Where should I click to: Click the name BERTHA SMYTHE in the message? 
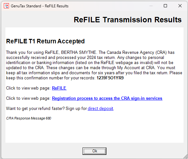coord(78,52)
